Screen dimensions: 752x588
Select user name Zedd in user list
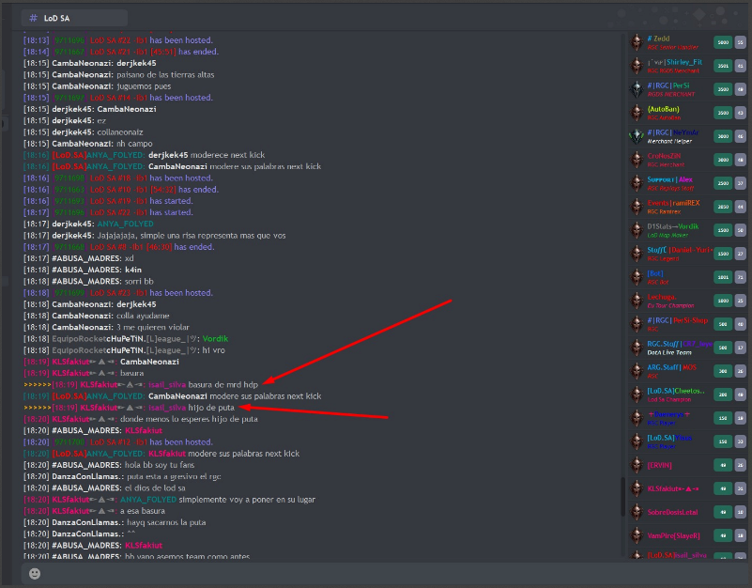click(658, 39)
